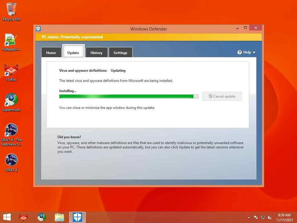Select the SWAT 4 desktop icon

(x=11, y=163)
